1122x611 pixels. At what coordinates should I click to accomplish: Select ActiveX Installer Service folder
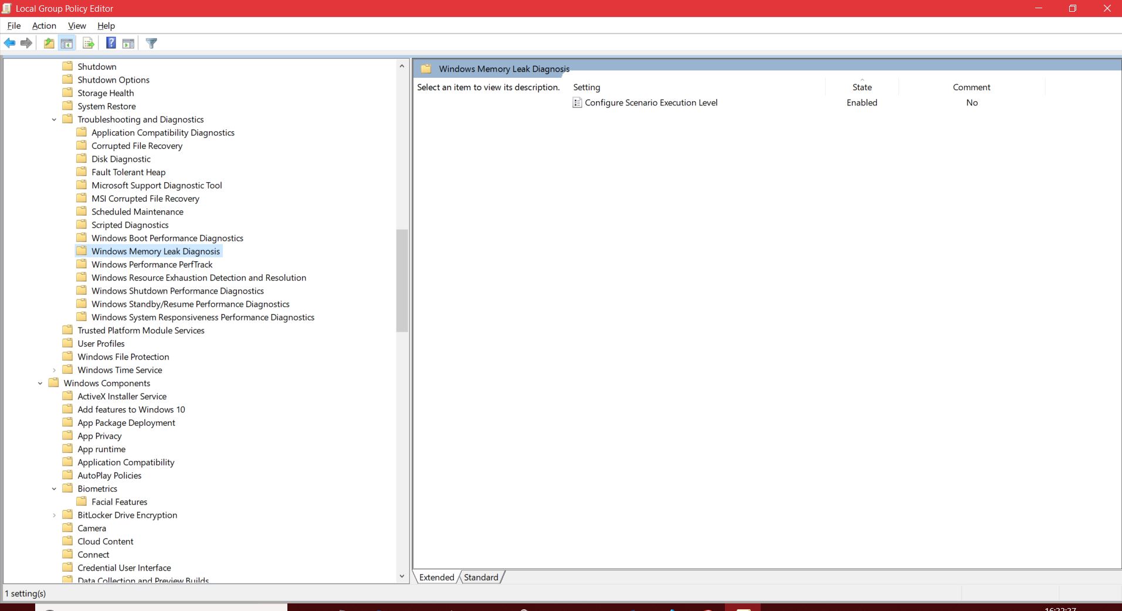[122, 396]
